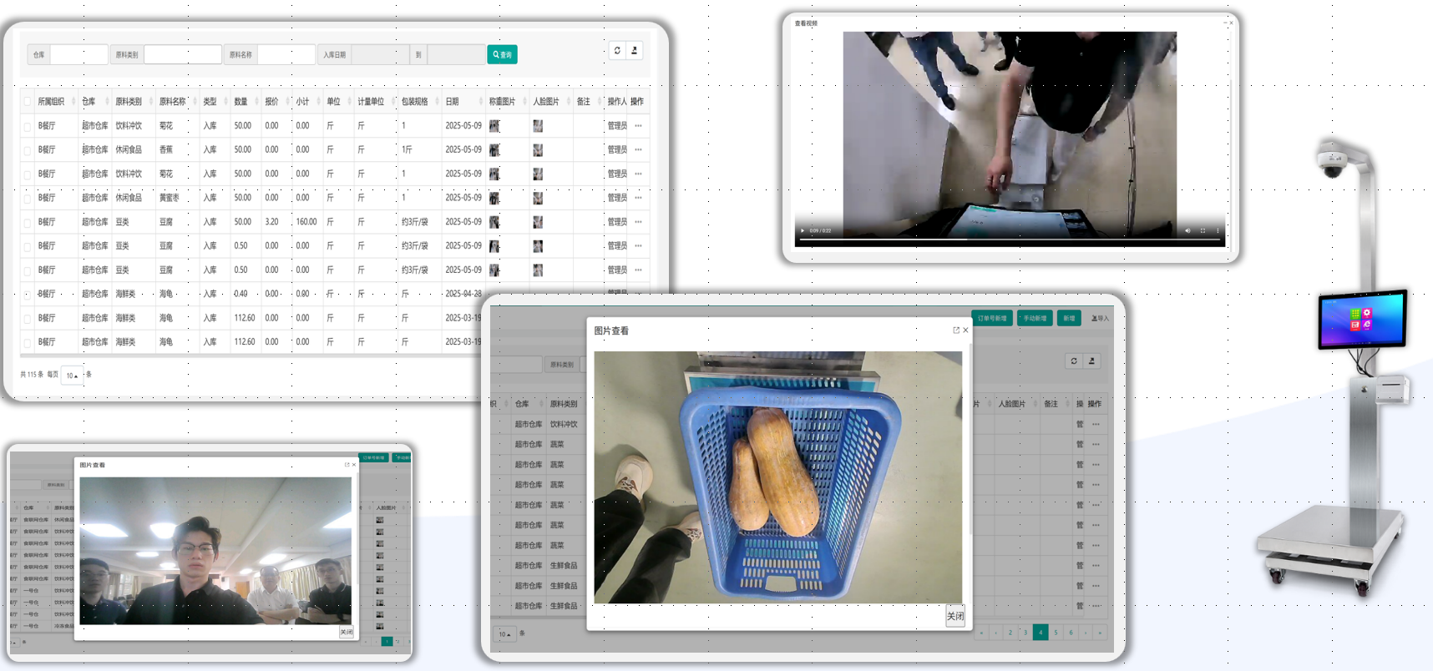Open operations menu for 豆腐 row priced 3.20
Screen dimensions: 1433x671
point(638,222)
